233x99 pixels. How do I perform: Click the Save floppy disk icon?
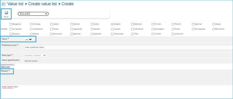(x=6, y=13)
